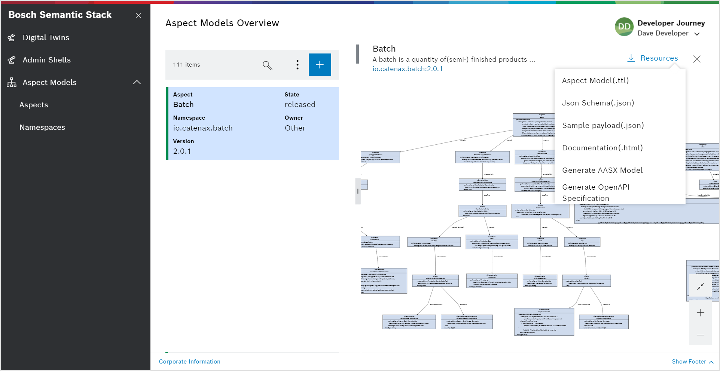
Task: Click the collapse diagram arrows icon
Action: (701, 286)
